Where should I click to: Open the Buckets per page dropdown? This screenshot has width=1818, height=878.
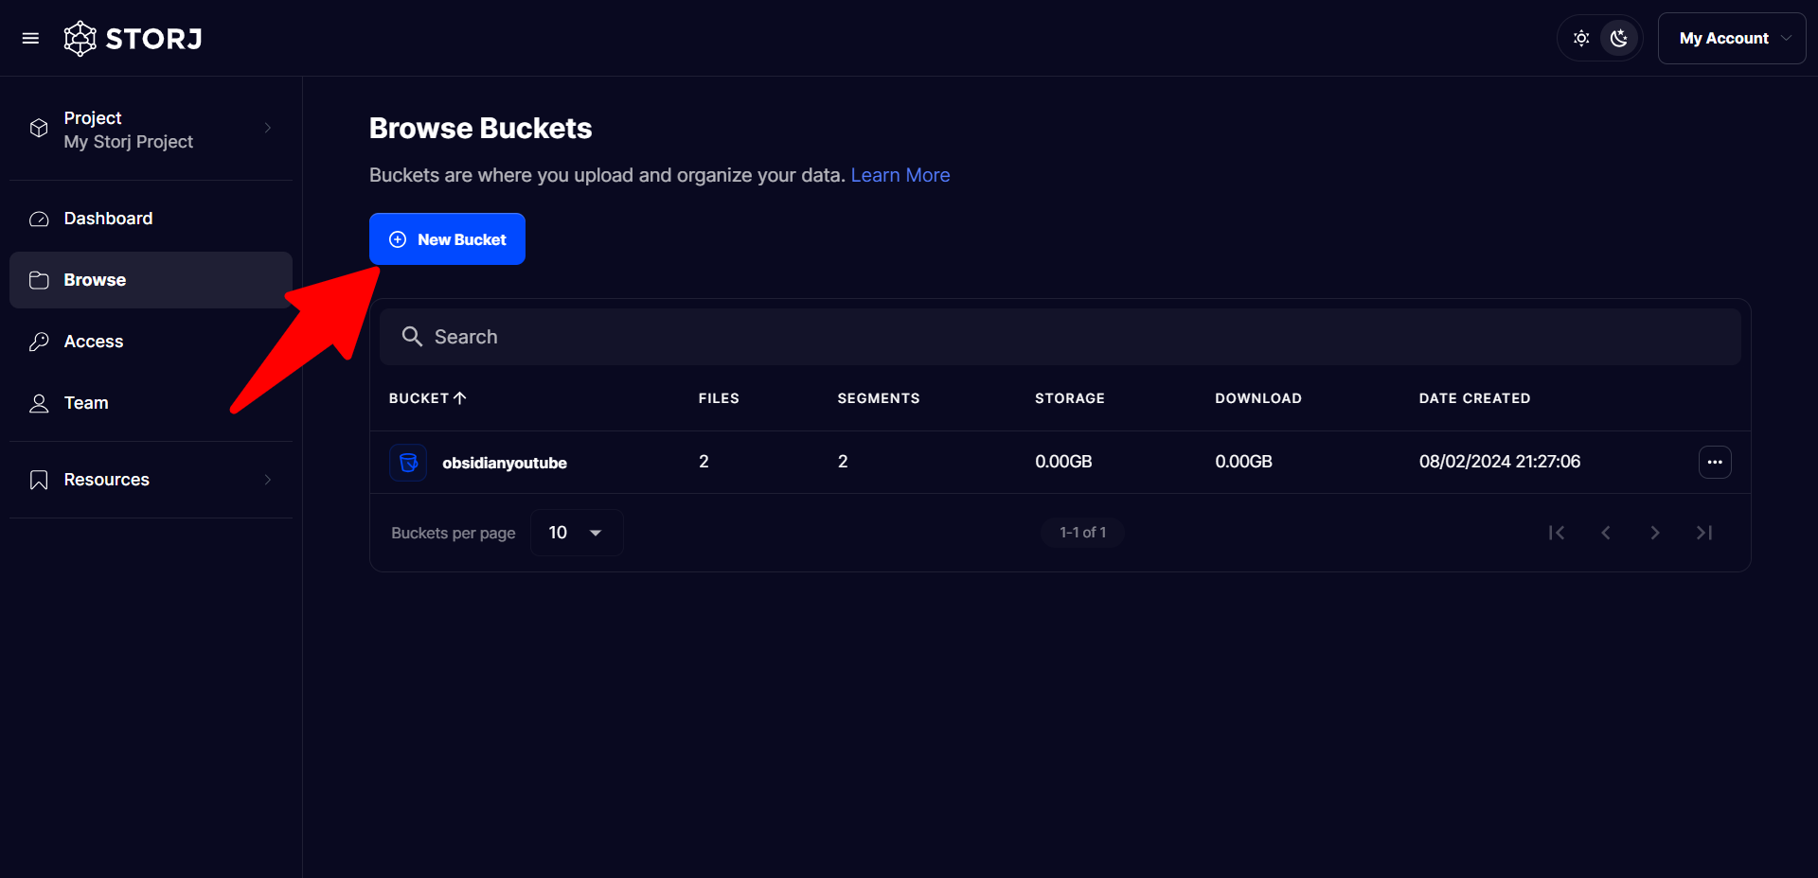click(576, 533)
